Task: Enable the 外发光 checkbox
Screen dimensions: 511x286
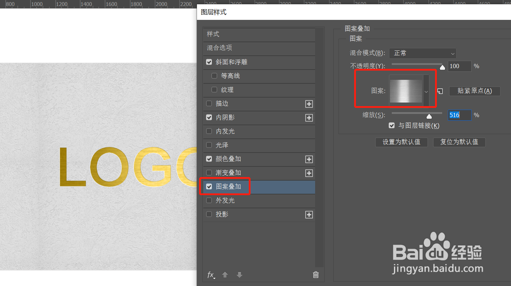Action: point(209,200)
